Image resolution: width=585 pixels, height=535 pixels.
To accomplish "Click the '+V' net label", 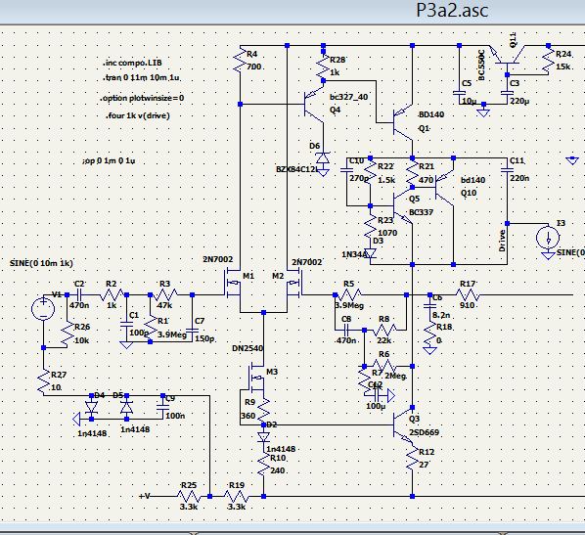I will click(145, 496).
